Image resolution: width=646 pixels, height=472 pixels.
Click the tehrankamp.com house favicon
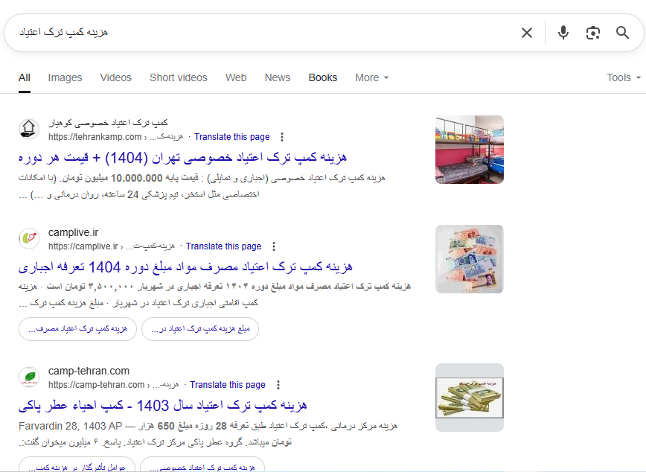coord(29,129)
